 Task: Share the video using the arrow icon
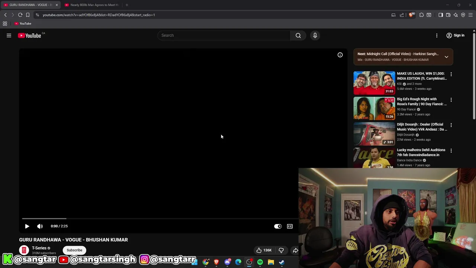pyautogui.click(x=295, y=250)
